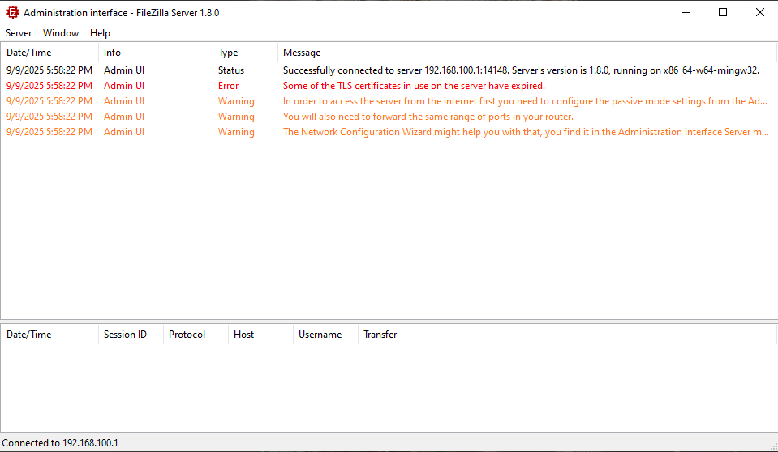
Task: Click the Message column header
Action: [527, 53]
